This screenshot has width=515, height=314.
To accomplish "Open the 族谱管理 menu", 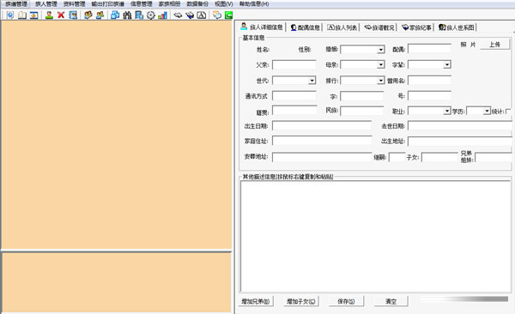I will coord(16,4).
